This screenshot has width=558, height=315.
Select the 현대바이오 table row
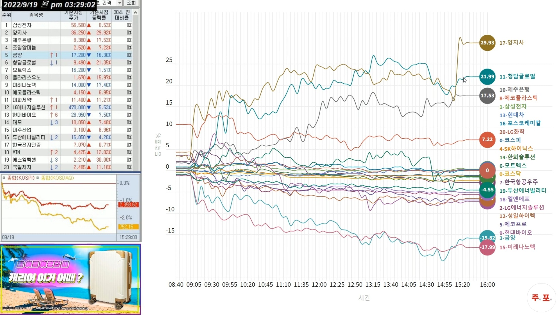point(67,115)
